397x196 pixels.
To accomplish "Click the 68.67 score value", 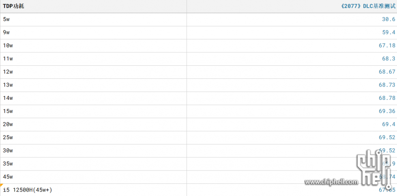I will [387, 72].
